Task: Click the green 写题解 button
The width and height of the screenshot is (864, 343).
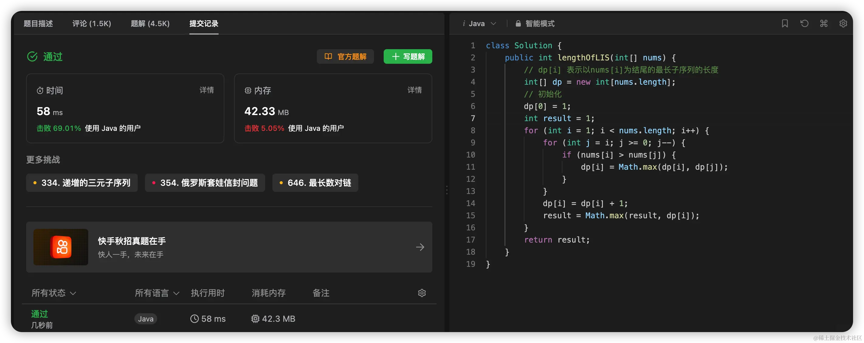Action: pos(407,56)
